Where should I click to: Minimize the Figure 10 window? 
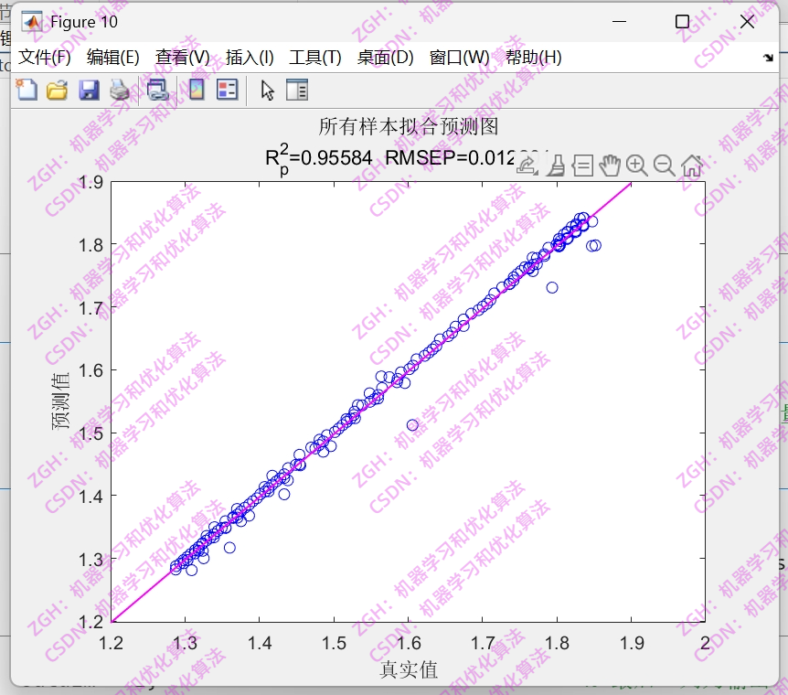click(619, 22)
